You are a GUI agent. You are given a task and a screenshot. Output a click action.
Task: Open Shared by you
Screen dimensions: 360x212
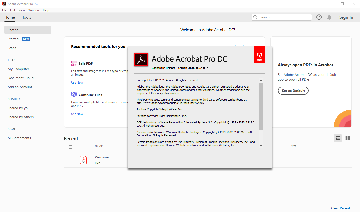19,108
